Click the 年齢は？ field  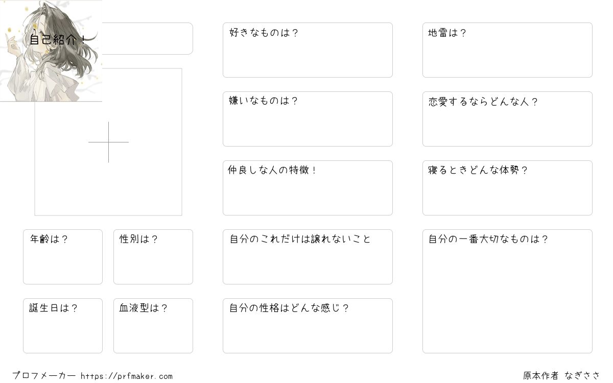pyautogui.click(x=63, y=257)
